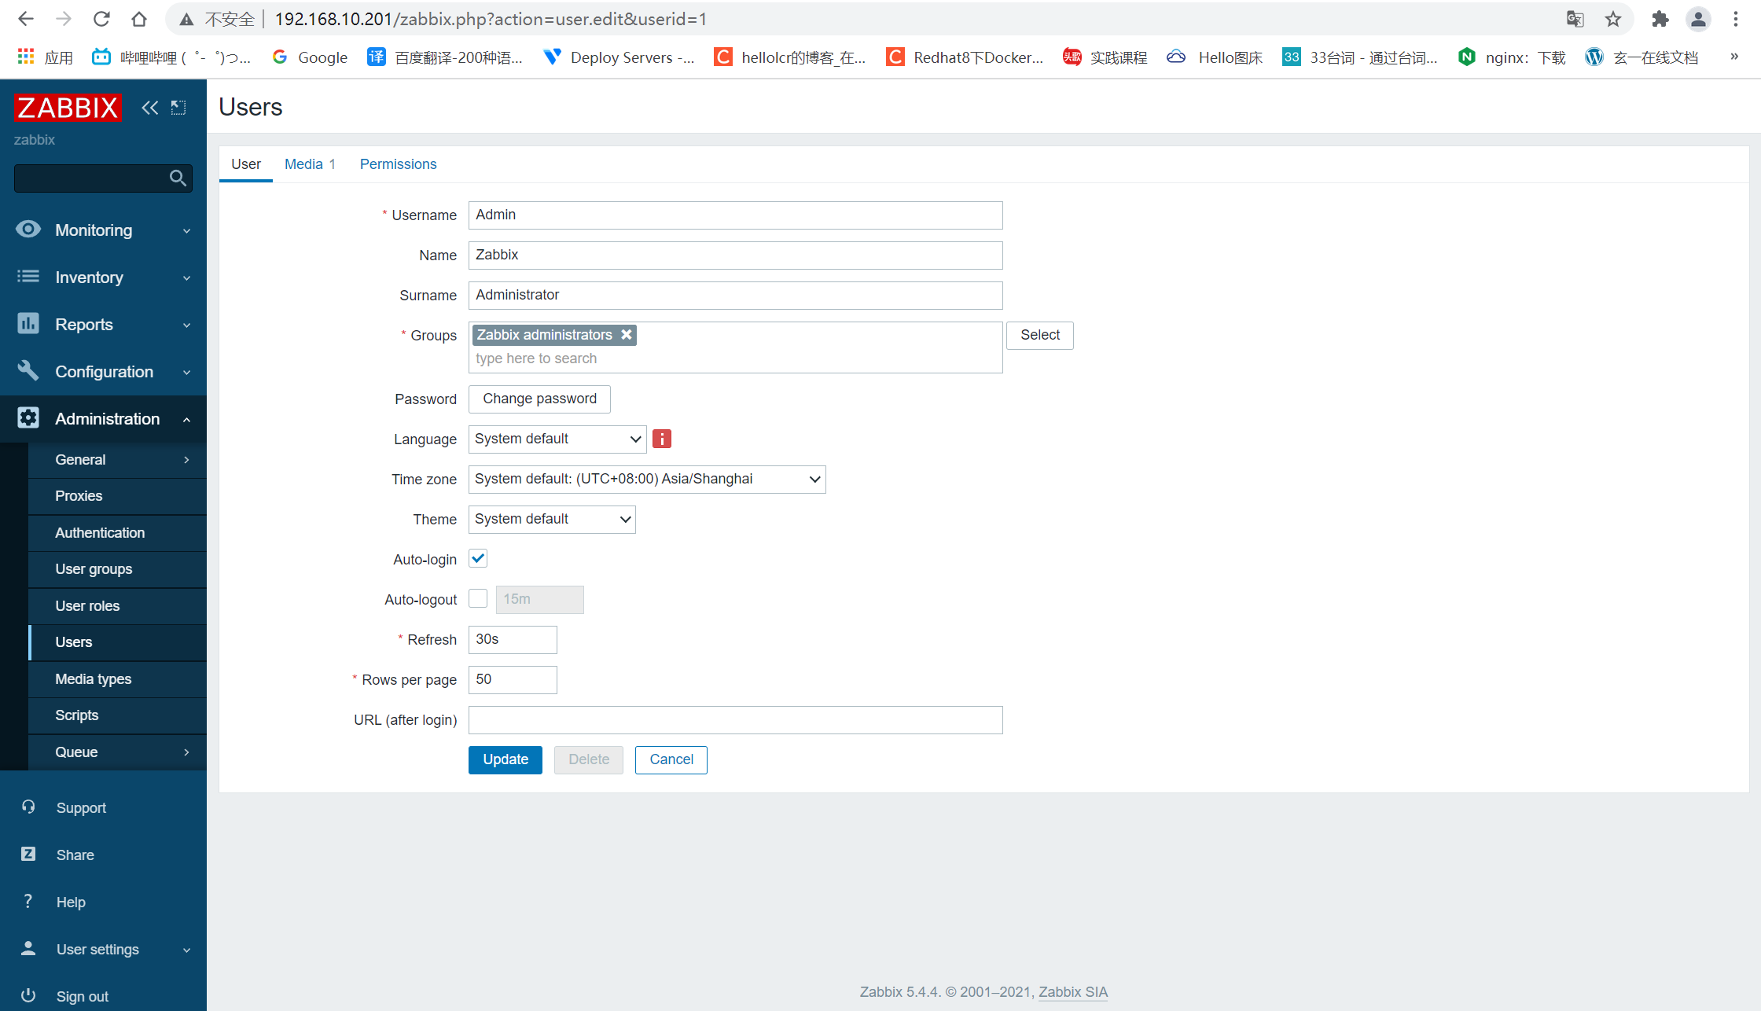Click the Change password button
The width and height of the screenshot is (1761, 1011).
(x=539, y=399)
